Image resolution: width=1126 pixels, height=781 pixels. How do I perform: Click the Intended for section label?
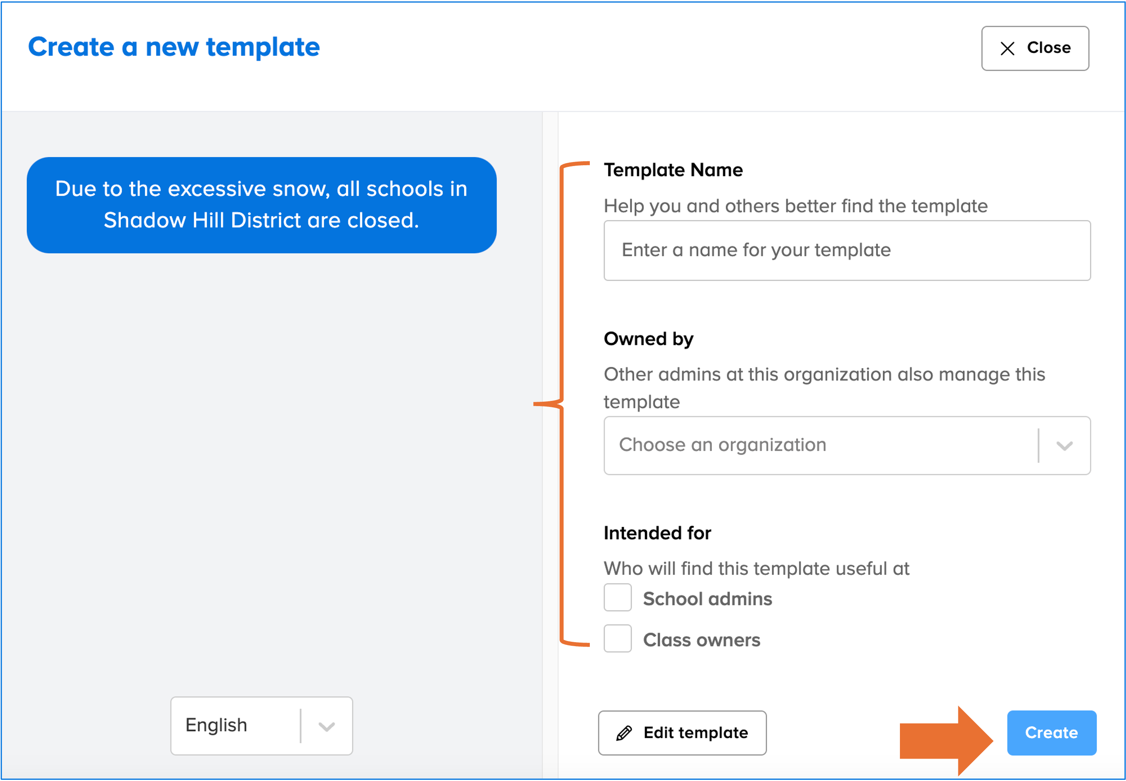coord(657,533)
